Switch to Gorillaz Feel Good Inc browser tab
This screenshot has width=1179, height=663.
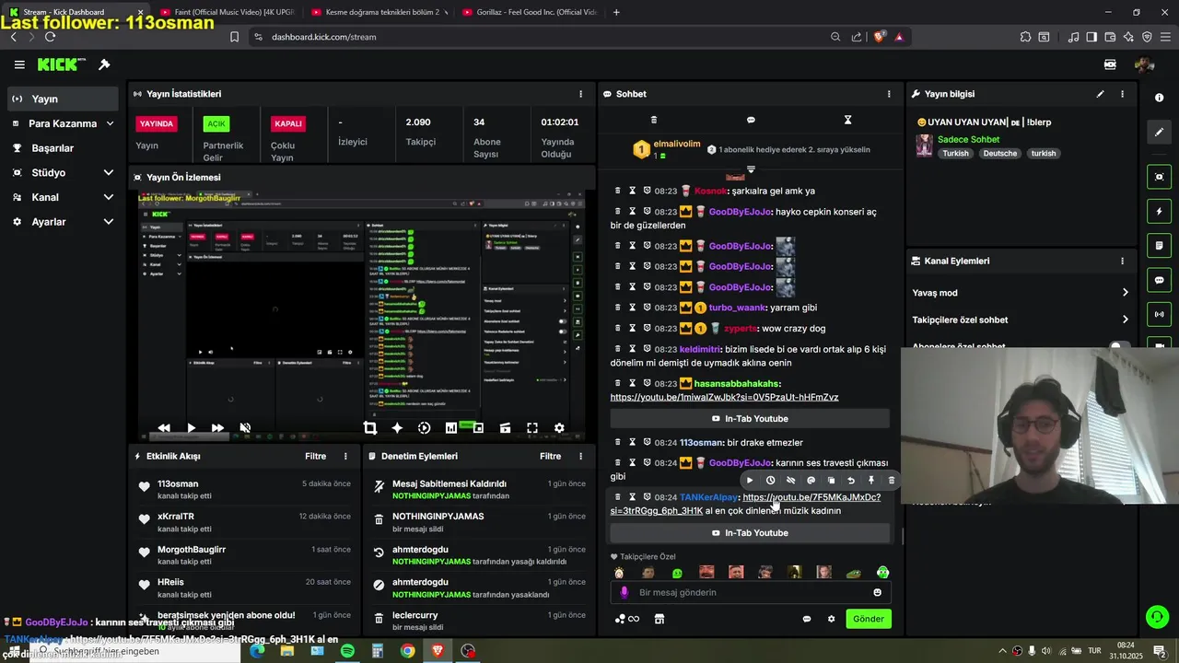pyautogui.click(x=530, y=12)
